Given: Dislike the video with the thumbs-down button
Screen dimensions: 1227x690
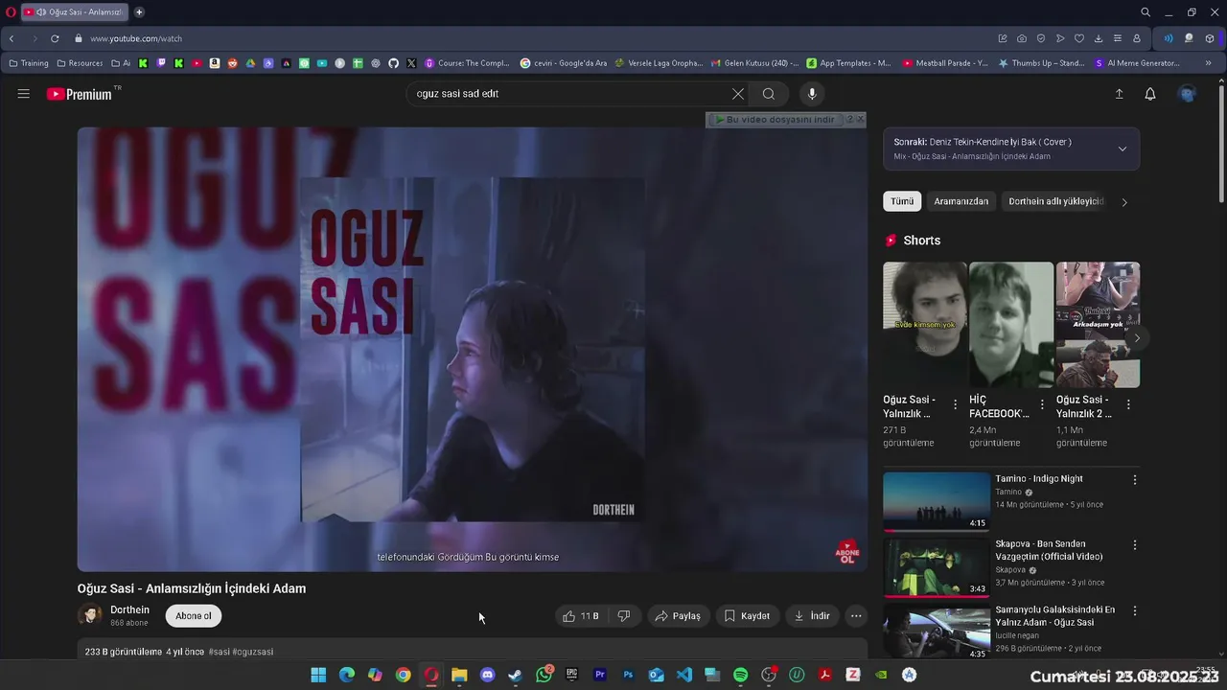Looking at the screenshot, I should click(x=624, y=616).
